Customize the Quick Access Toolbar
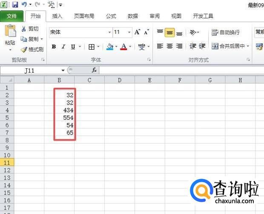This screenshot has height=214, width=264. coord(60,5)
